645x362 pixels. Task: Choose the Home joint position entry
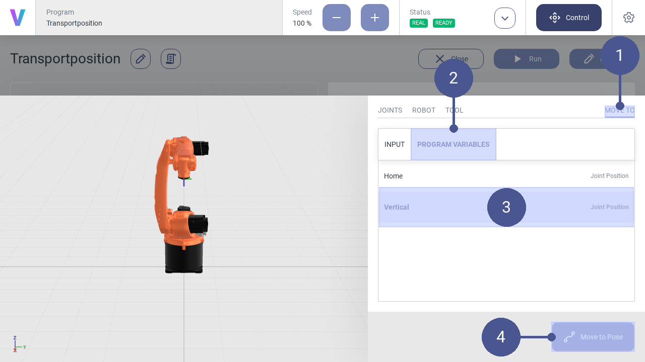[506, 176]
